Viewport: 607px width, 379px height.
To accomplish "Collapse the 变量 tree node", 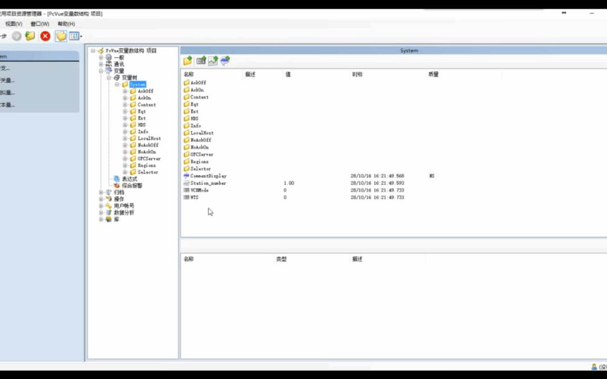I will 101,71.
